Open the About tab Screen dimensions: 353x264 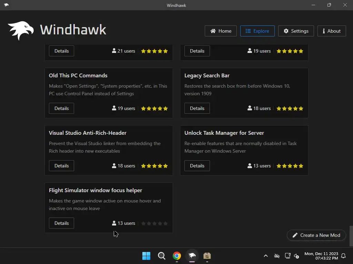click(x=332, y=31)
